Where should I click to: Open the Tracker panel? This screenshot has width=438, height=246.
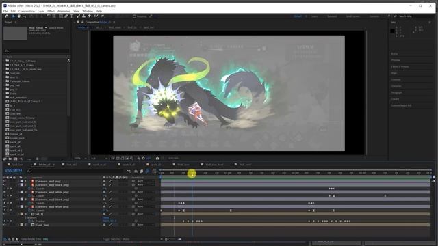click(x=395, y=99)
